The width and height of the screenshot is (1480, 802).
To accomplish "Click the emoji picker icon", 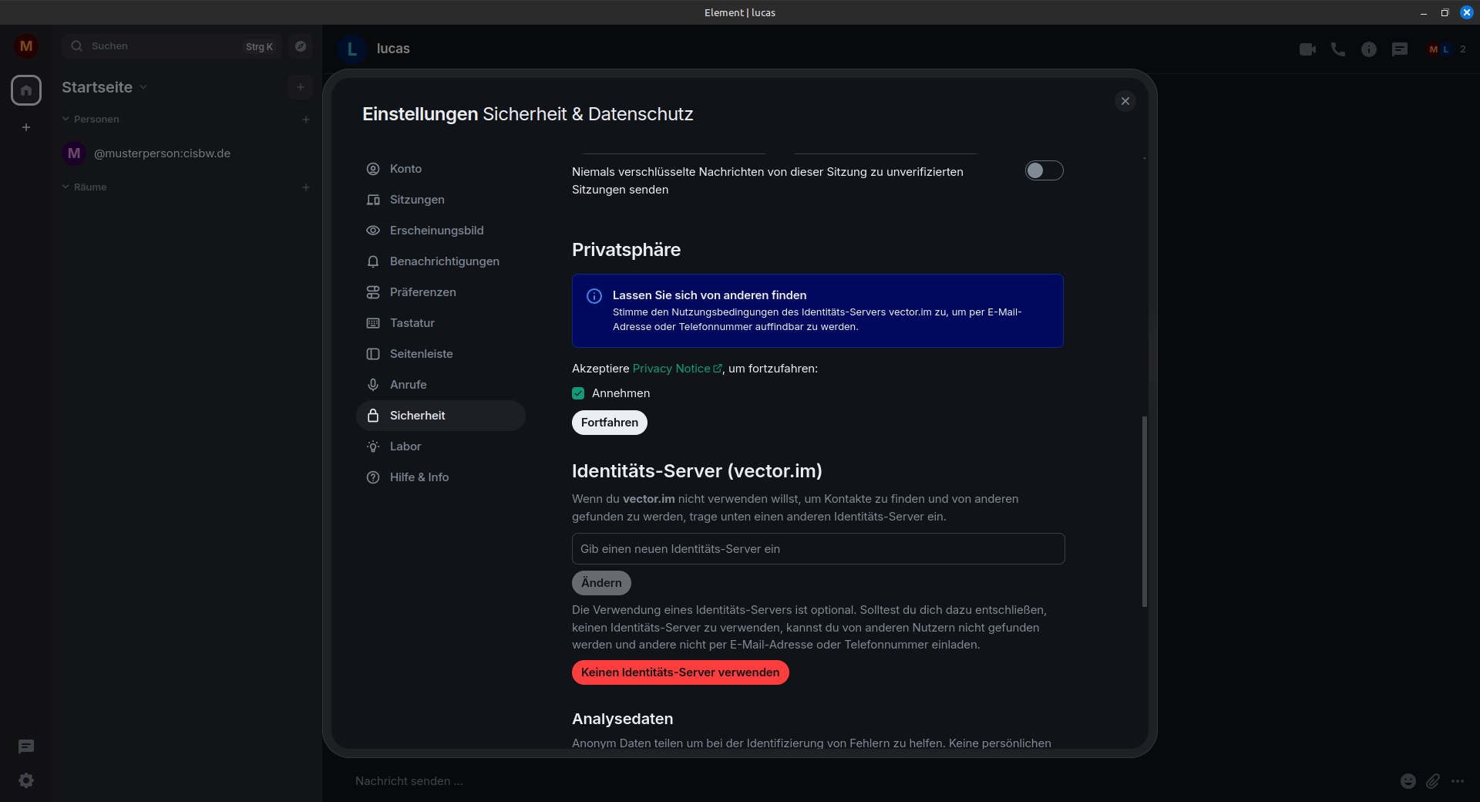I will click(1408, 781).
